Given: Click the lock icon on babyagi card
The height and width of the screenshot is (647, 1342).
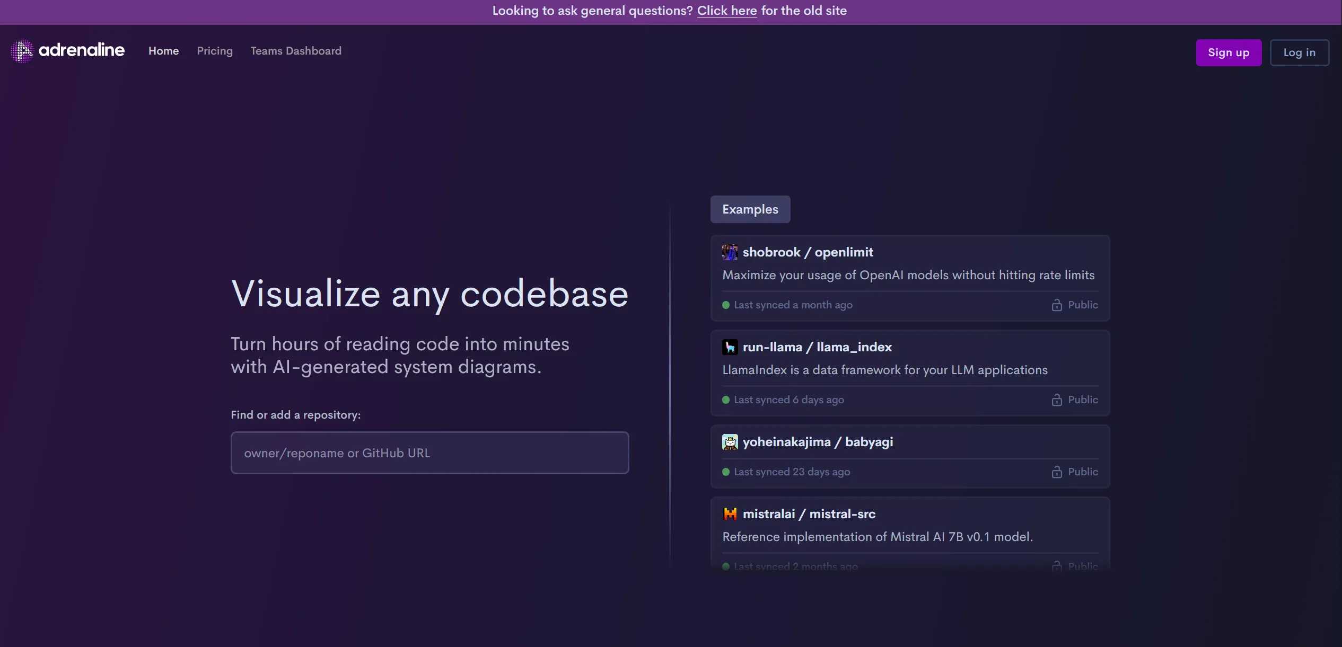Looking at the screenshot, I should point(1056,472).
